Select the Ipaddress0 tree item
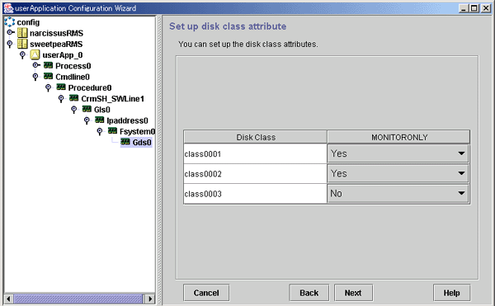 pos(127,120)
